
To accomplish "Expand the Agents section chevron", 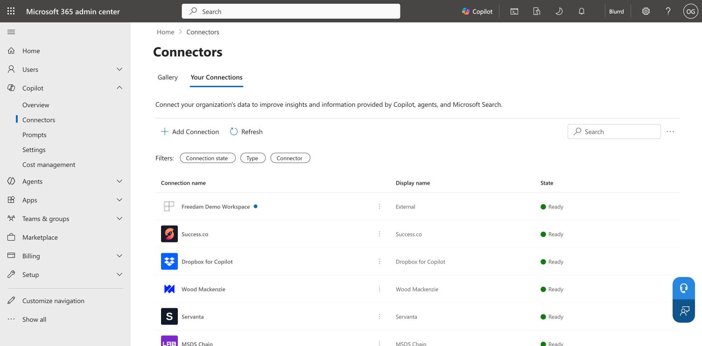I will tap(119, 181).
